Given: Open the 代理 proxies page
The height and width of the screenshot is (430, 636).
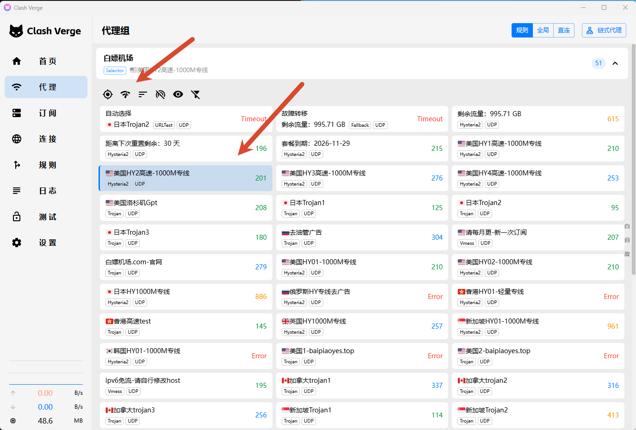Looking at the screenshot, I should 46,87.
